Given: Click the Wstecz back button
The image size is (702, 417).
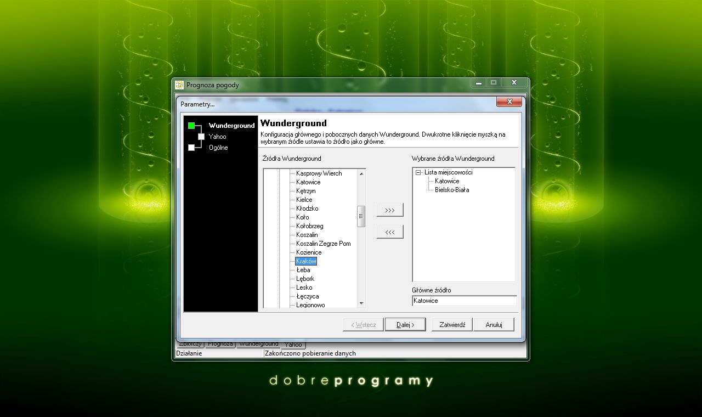Looking at the screenshot, I should 363,325.
